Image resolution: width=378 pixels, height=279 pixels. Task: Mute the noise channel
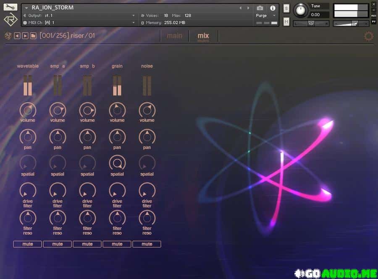[x=147, y=244]
